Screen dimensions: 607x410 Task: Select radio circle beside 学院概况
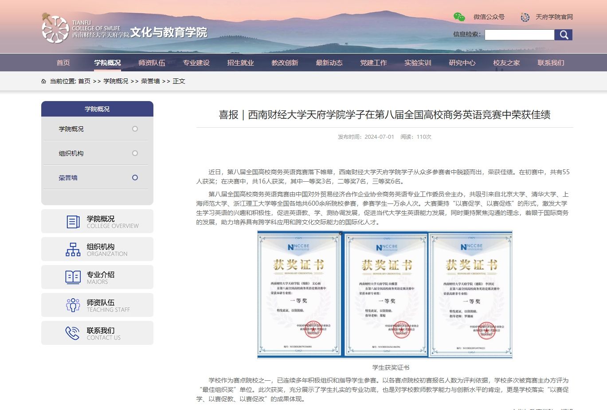pyautogui.click(x=135, y=129)
